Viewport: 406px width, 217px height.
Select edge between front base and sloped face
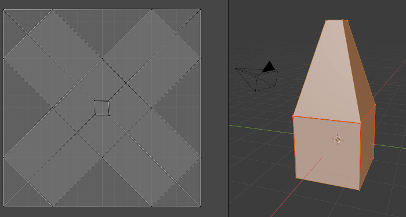[327, 120]
